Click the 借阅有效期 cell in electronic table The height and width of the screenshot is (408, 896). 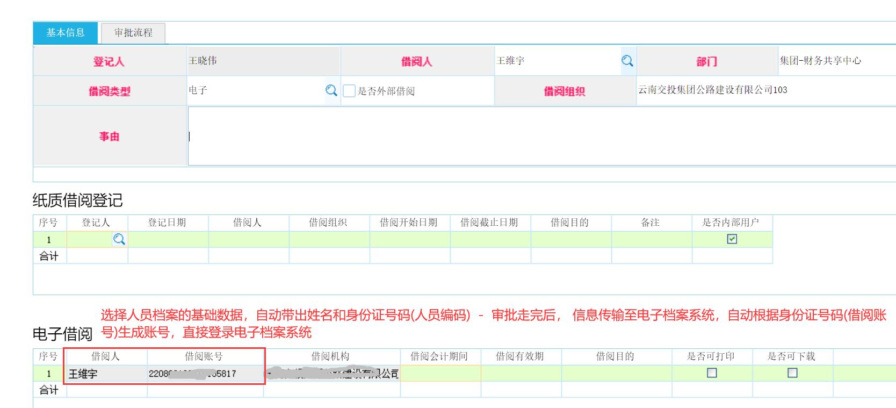point(521,374)
